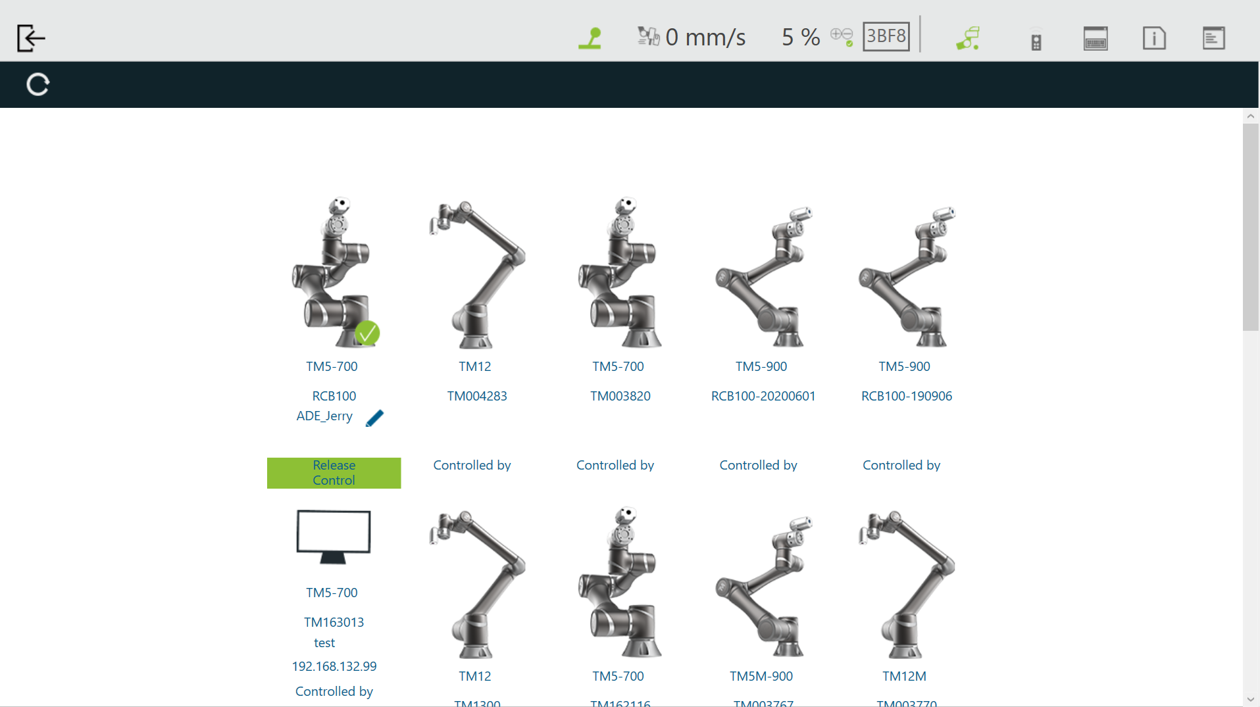The width and height of the screenshot is (1260, 707).
Task: Click the green checkmark on TM5-700 robot
Action: 367,333
